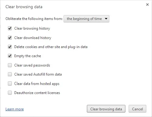152x117 pixels.
Task: Click the Empty the cache label text
Action: [28, 56]
